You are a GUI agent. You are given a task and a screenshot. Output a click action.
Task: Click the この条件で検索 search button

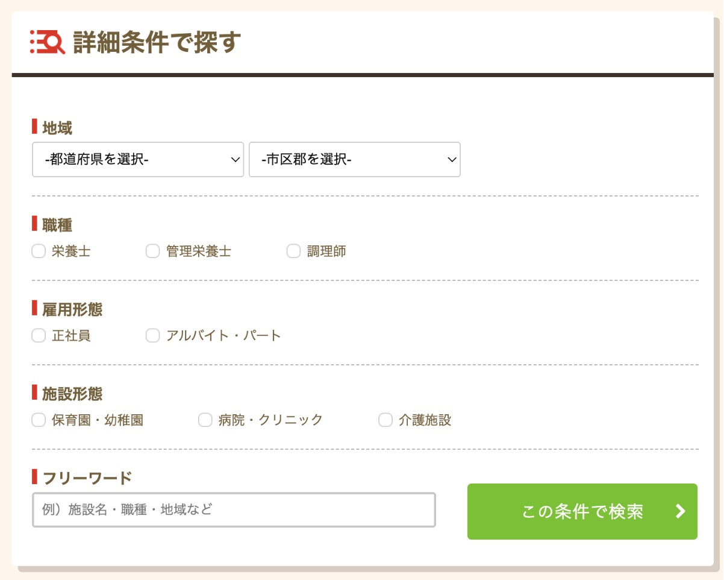pyautogui.click(x=582, y=511)
